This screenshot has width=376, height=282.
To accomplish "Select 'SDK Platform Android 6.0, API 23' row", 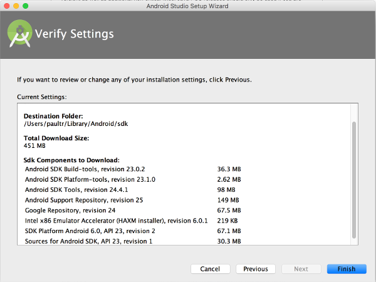I will click(x=133, y=231).
